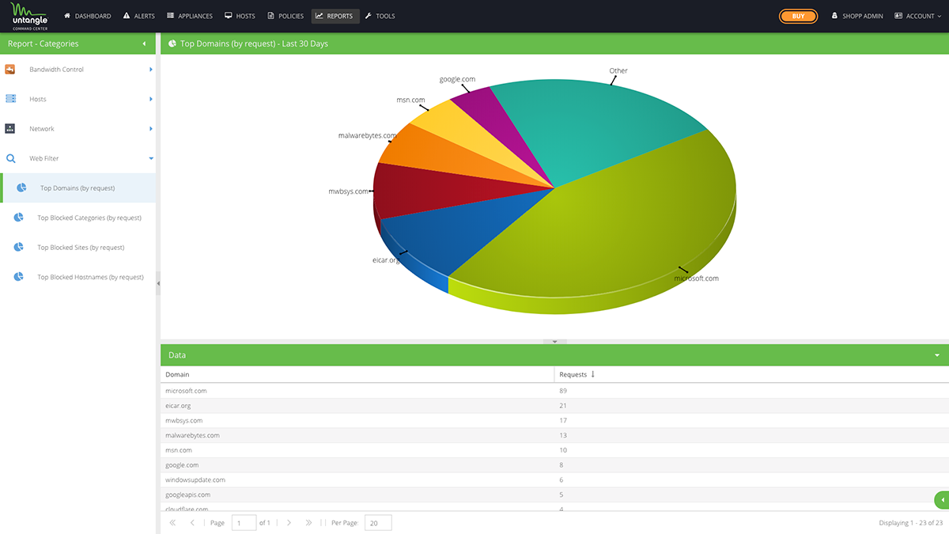
Task: Sort by the Domain column header
Action: [357, 374]
